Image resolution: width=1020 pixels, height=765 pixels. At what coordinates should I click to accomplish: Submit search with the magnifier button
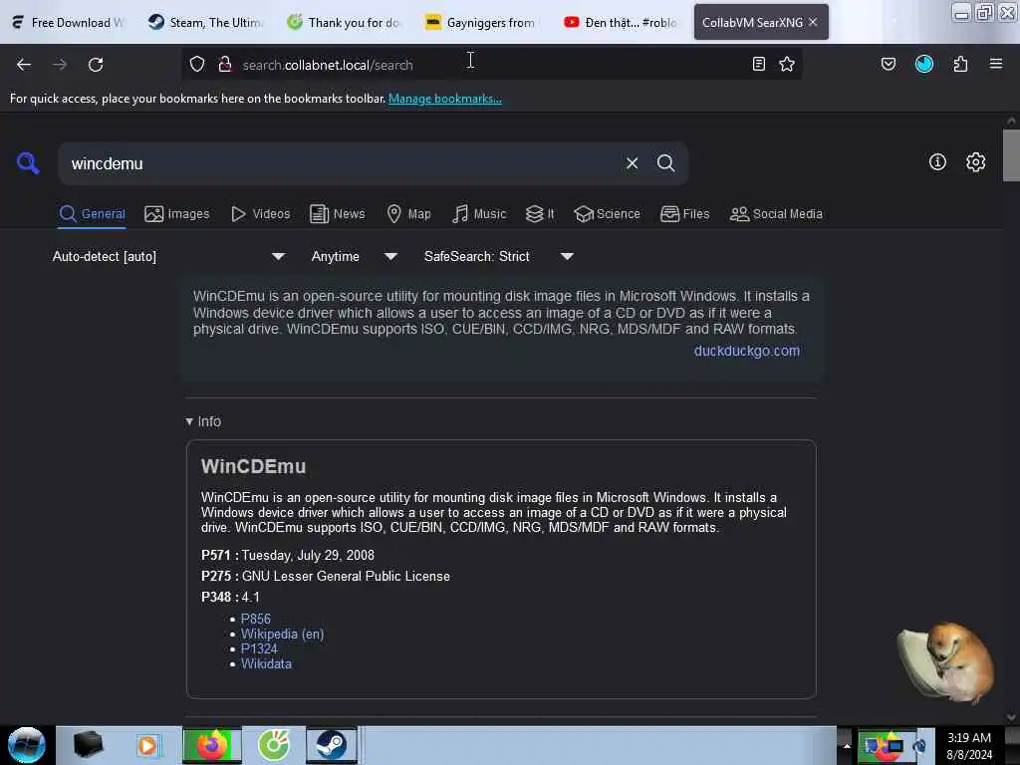point(665,163)
